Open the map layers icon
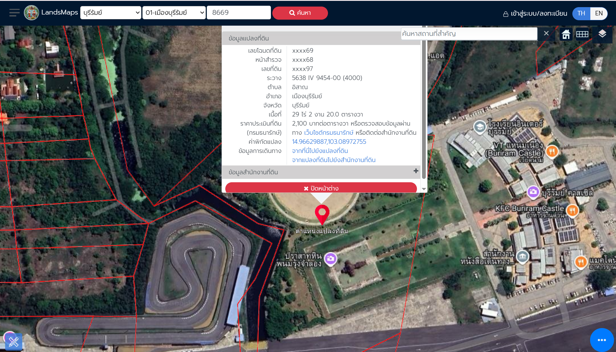 [x=602, y=34]
